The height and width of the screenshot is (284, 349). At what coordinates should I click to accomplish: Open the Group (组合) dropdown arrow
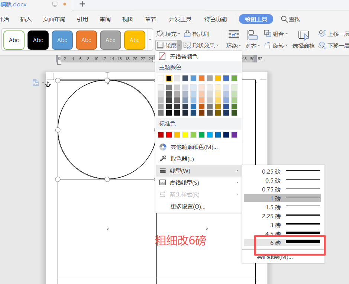287,34
